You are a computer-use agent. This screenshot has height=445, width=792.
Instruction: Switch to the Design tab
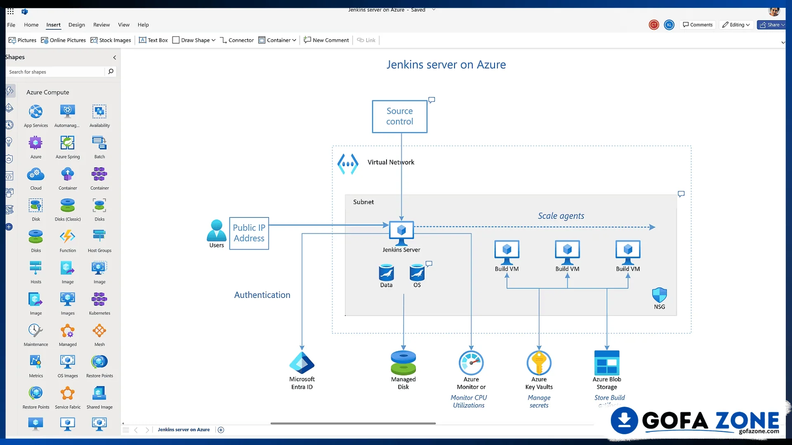pyautogui.click(x=76, y=25)
